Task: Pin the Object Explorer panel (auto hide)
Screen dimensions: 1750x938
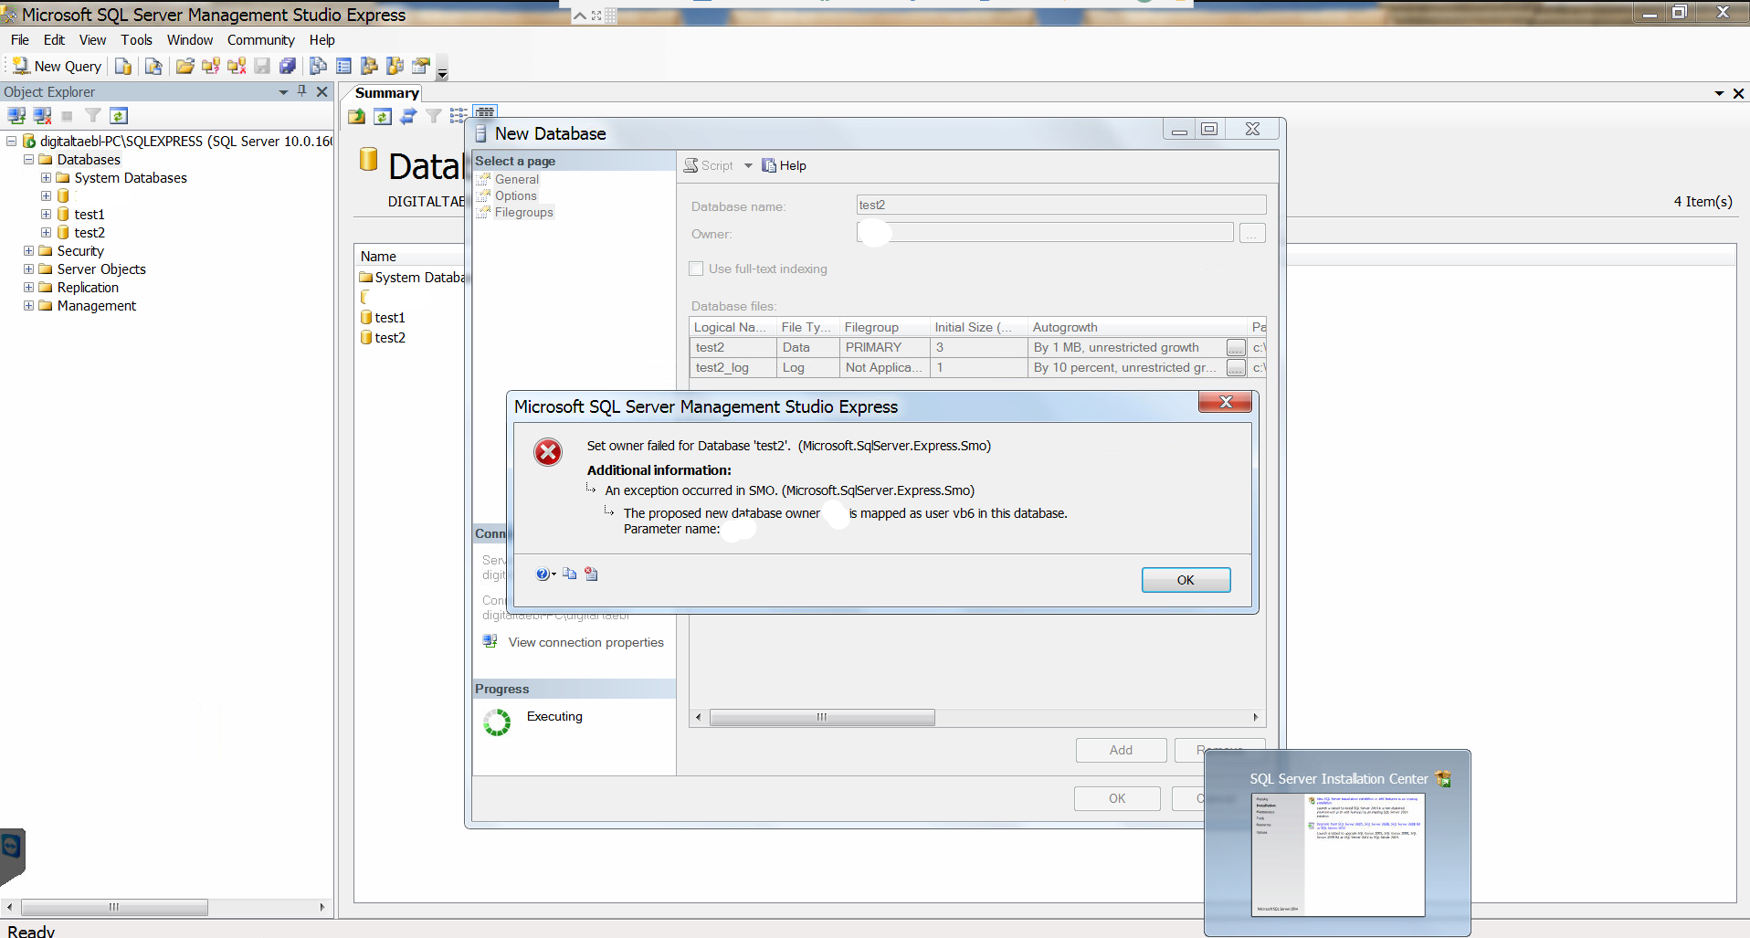Action: (x=302, y=91)
